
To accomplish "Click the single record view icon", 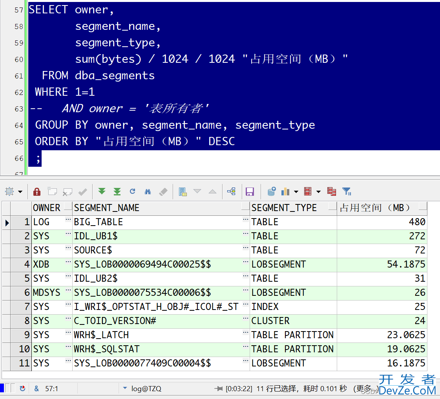I will 183,192.
